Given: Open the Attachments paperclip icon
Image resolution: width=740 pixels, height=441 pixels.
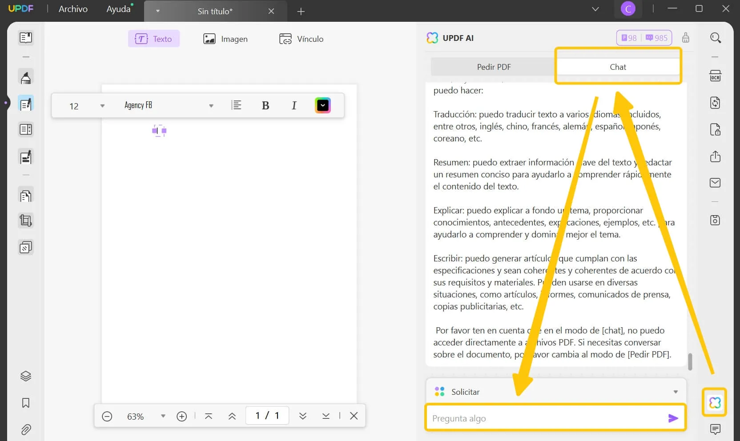Looking at the screenshot, I should pos(26,429).
